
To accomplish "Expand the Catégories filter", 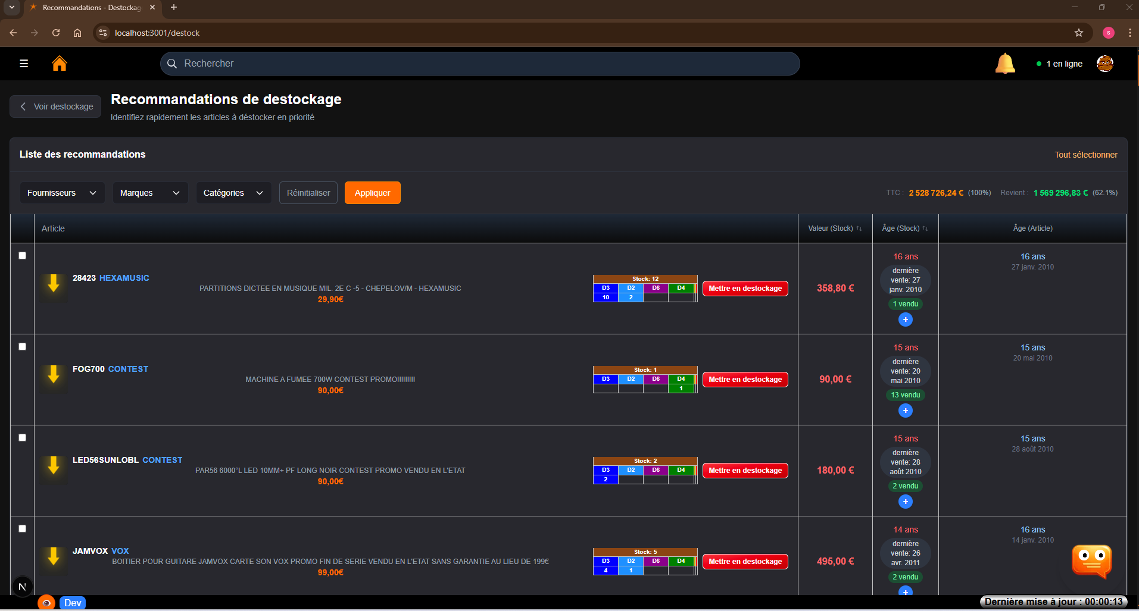I will 233,192.
